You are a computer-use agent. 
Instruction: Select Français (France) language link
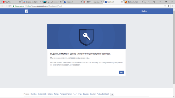pos(66,94)
